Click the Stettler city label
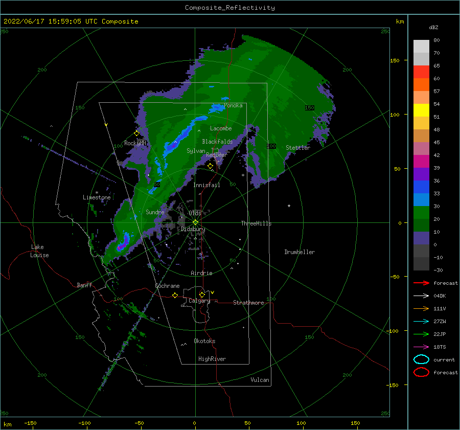 coord(298,148)
